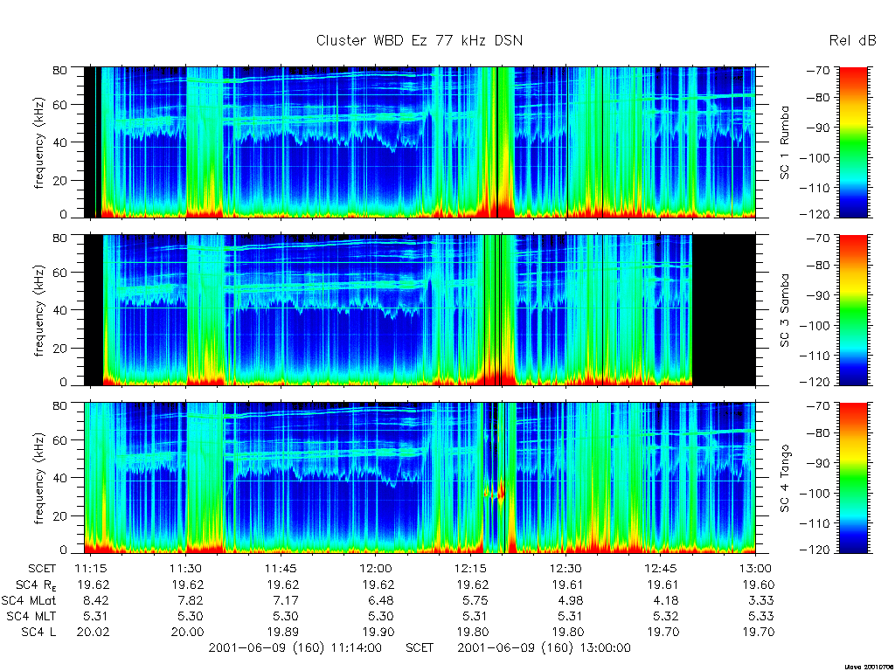Click the start timestamp 2001-06-09 (160) 11:14:00

click(295, 648)
